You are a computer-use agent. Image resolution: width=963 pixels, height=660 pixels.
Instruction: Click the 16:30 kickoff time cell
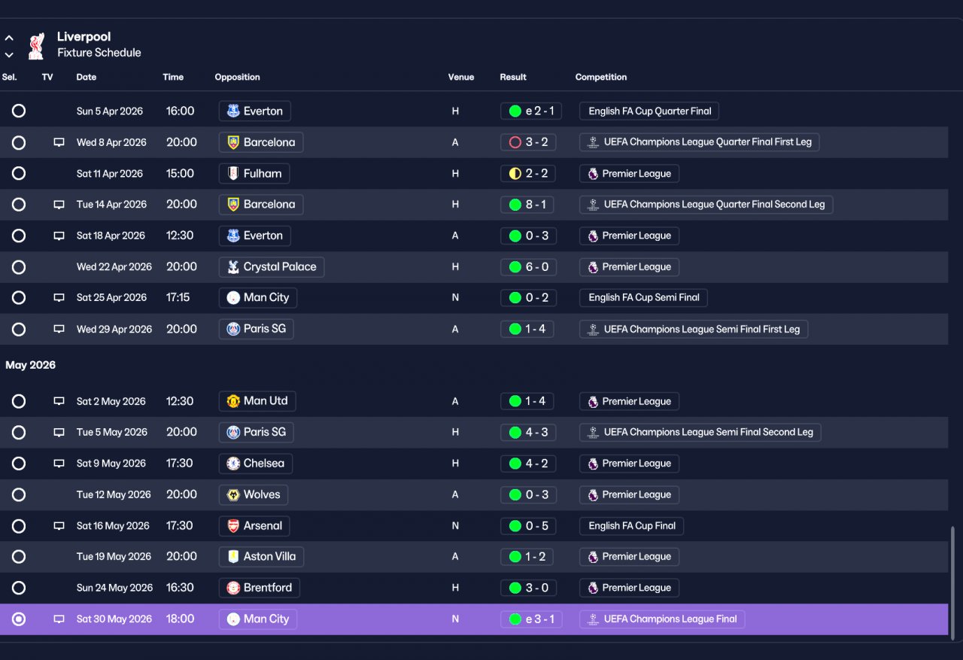180,588
